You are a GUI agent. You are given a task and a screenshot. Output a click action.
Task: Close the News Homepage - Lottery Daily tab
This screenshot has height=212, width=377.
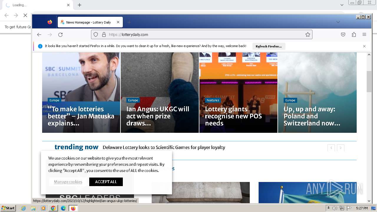pos(118,22)
